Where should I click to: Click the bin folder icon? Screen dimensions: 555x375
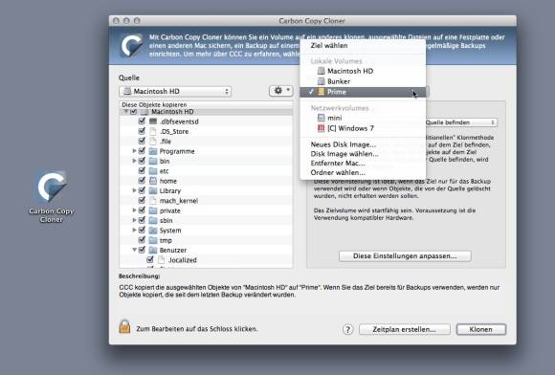(153, 162)
